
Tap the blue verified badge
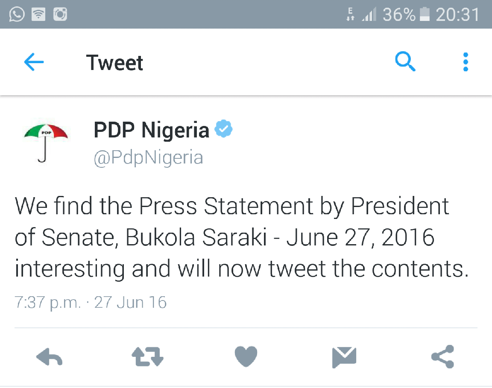coord(223,128)
